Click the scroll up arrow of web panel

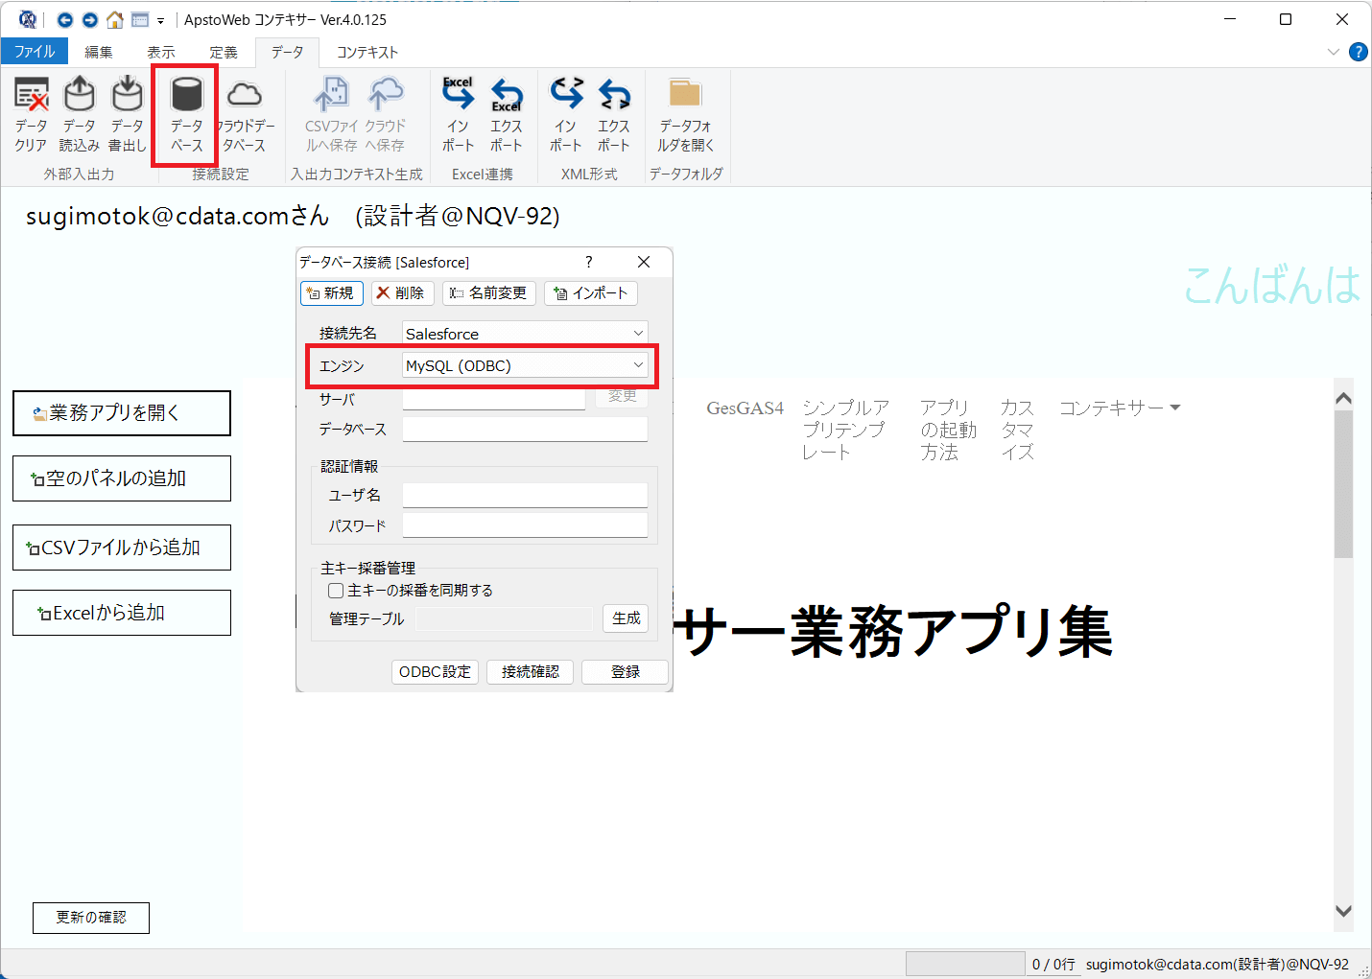(x=1343, y=398)
